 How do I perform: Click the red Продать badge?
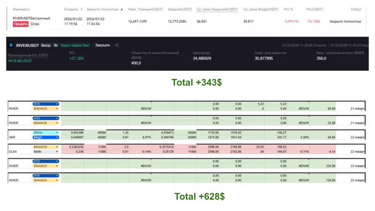pos(20,24)
